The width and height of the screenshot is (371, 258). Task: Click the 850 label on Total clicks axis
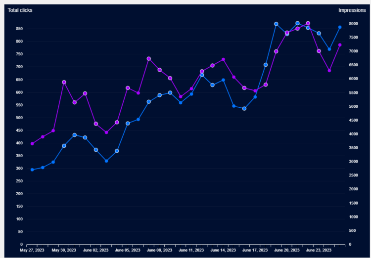click(x=18, y=29)
